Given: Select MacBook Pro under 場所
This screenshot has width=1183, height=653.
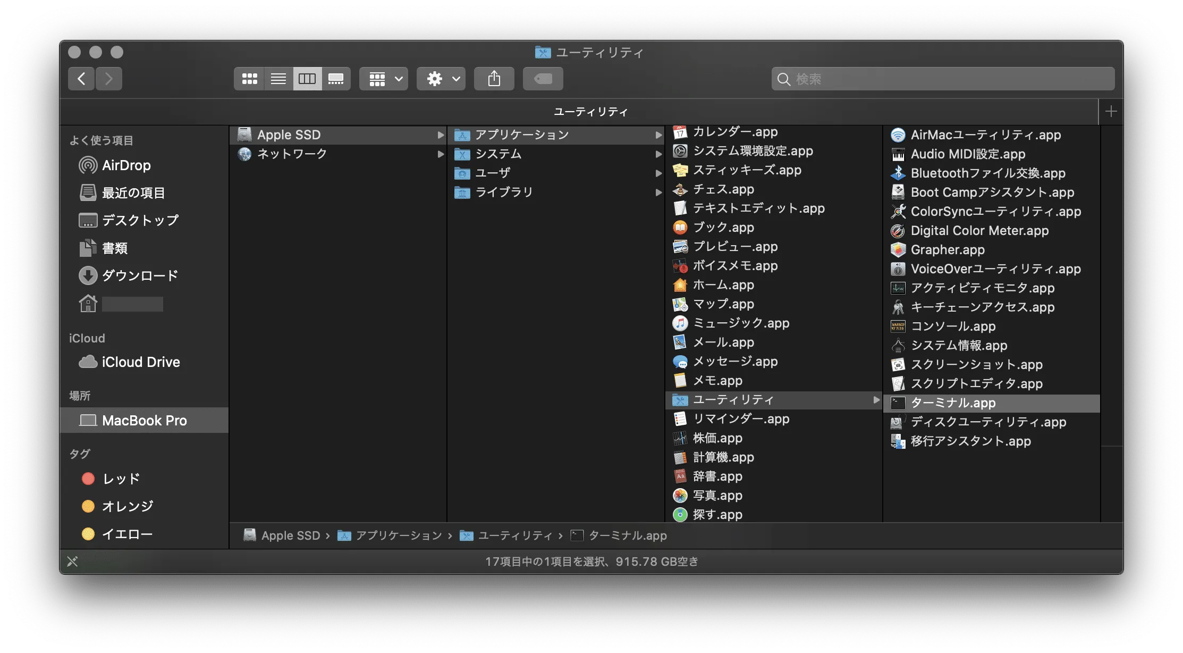Looking at the screenshot, I should 145,421.
